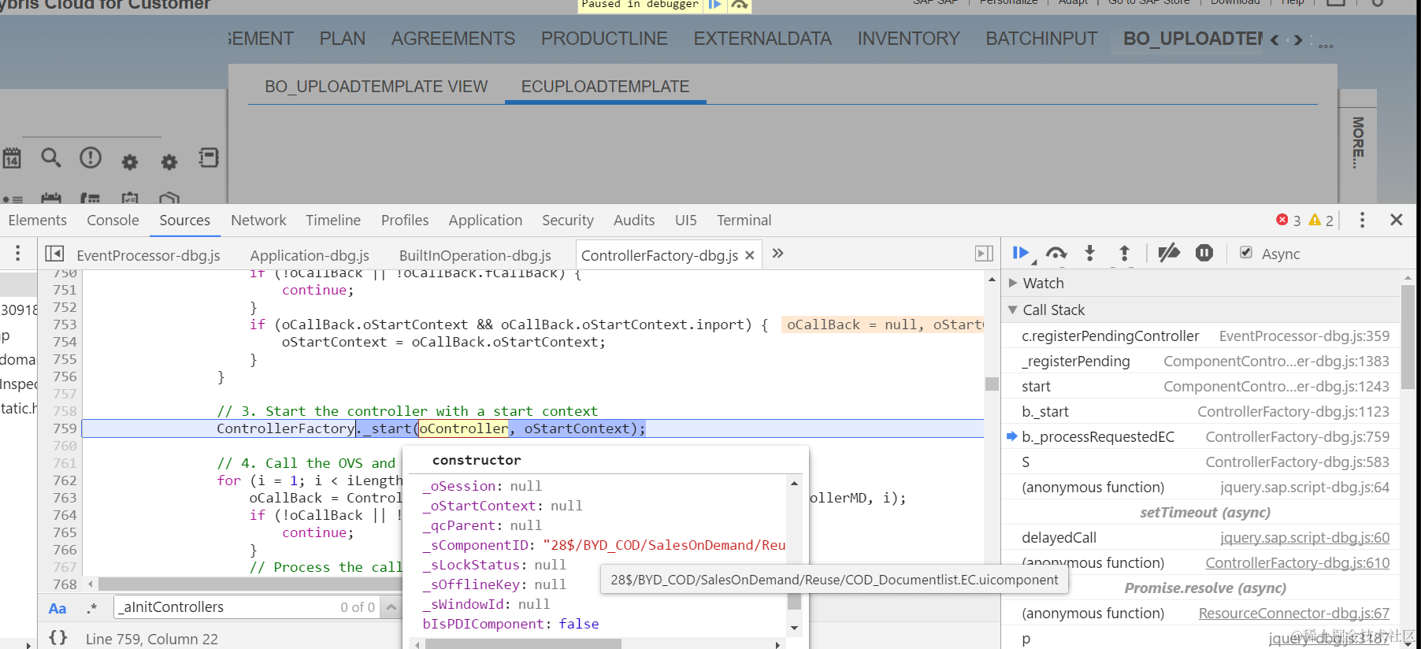Open ResourceConnector-dbg.js:67 link
This screenshot has height=649, width=1421.
[x=1294, y=614]
